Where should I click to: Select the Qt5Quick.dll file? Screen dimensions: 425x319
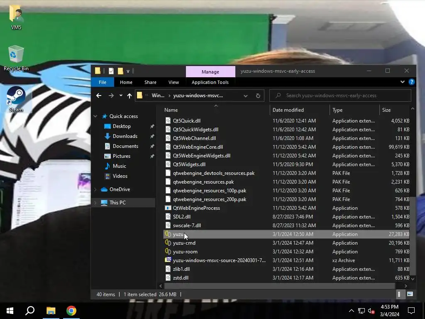(x=186, y=121)
